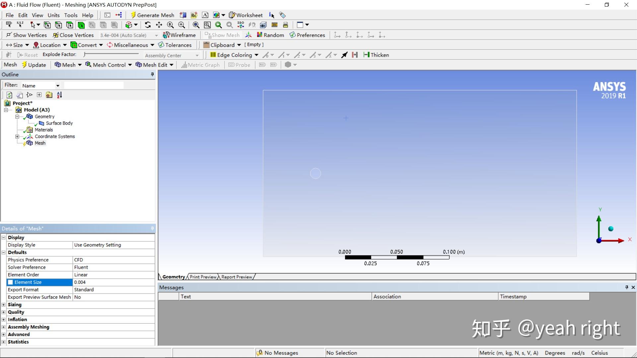Select the Pan view tool icon

tap(159, 25)
